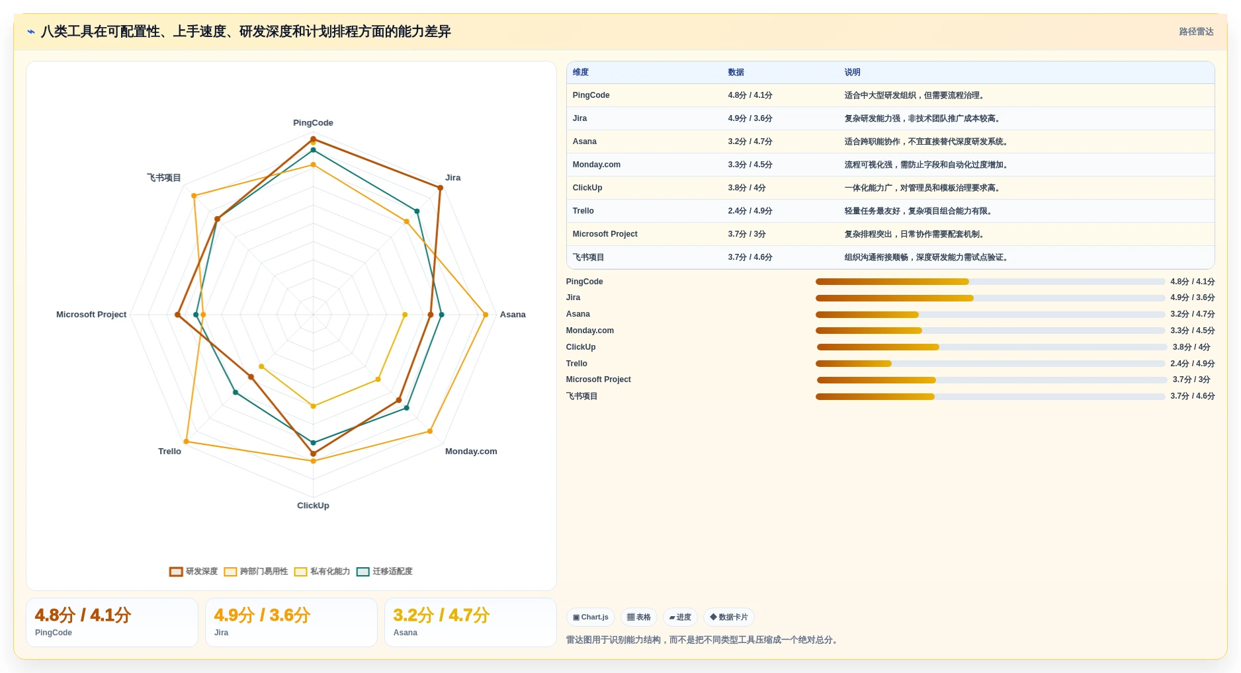Select the 数据 column header
The width and height of the screenshot is (1241, 673).
736,73
